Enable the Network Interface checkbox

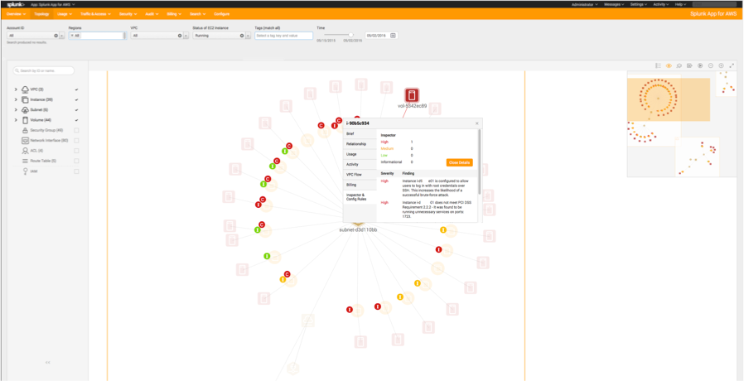[76, 141]
